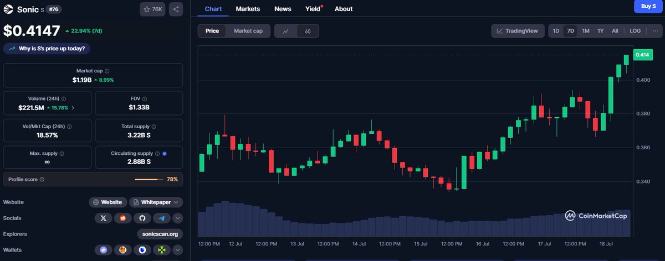Open Sonic's Telegram channel

(161, 218)
